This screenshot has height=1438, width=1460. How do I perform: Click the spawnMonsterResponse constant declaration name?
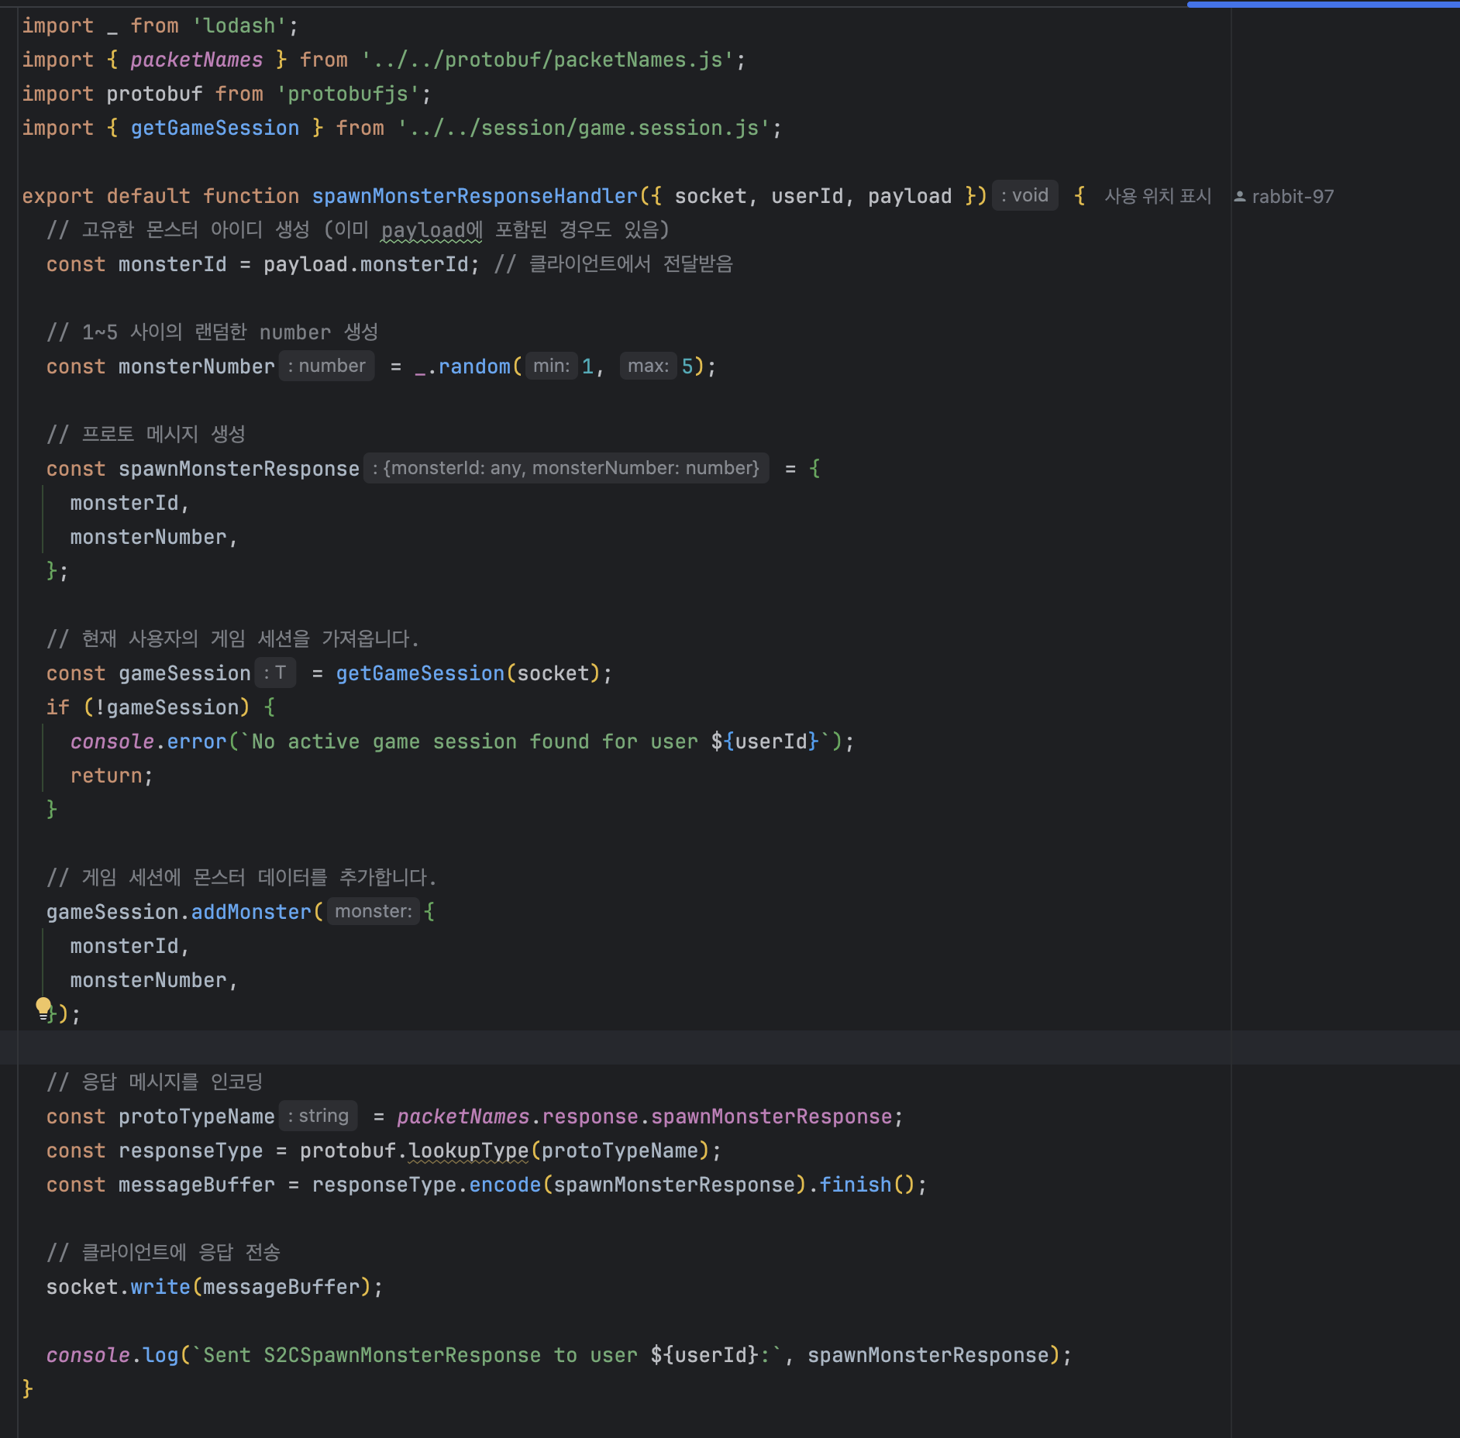239,470
